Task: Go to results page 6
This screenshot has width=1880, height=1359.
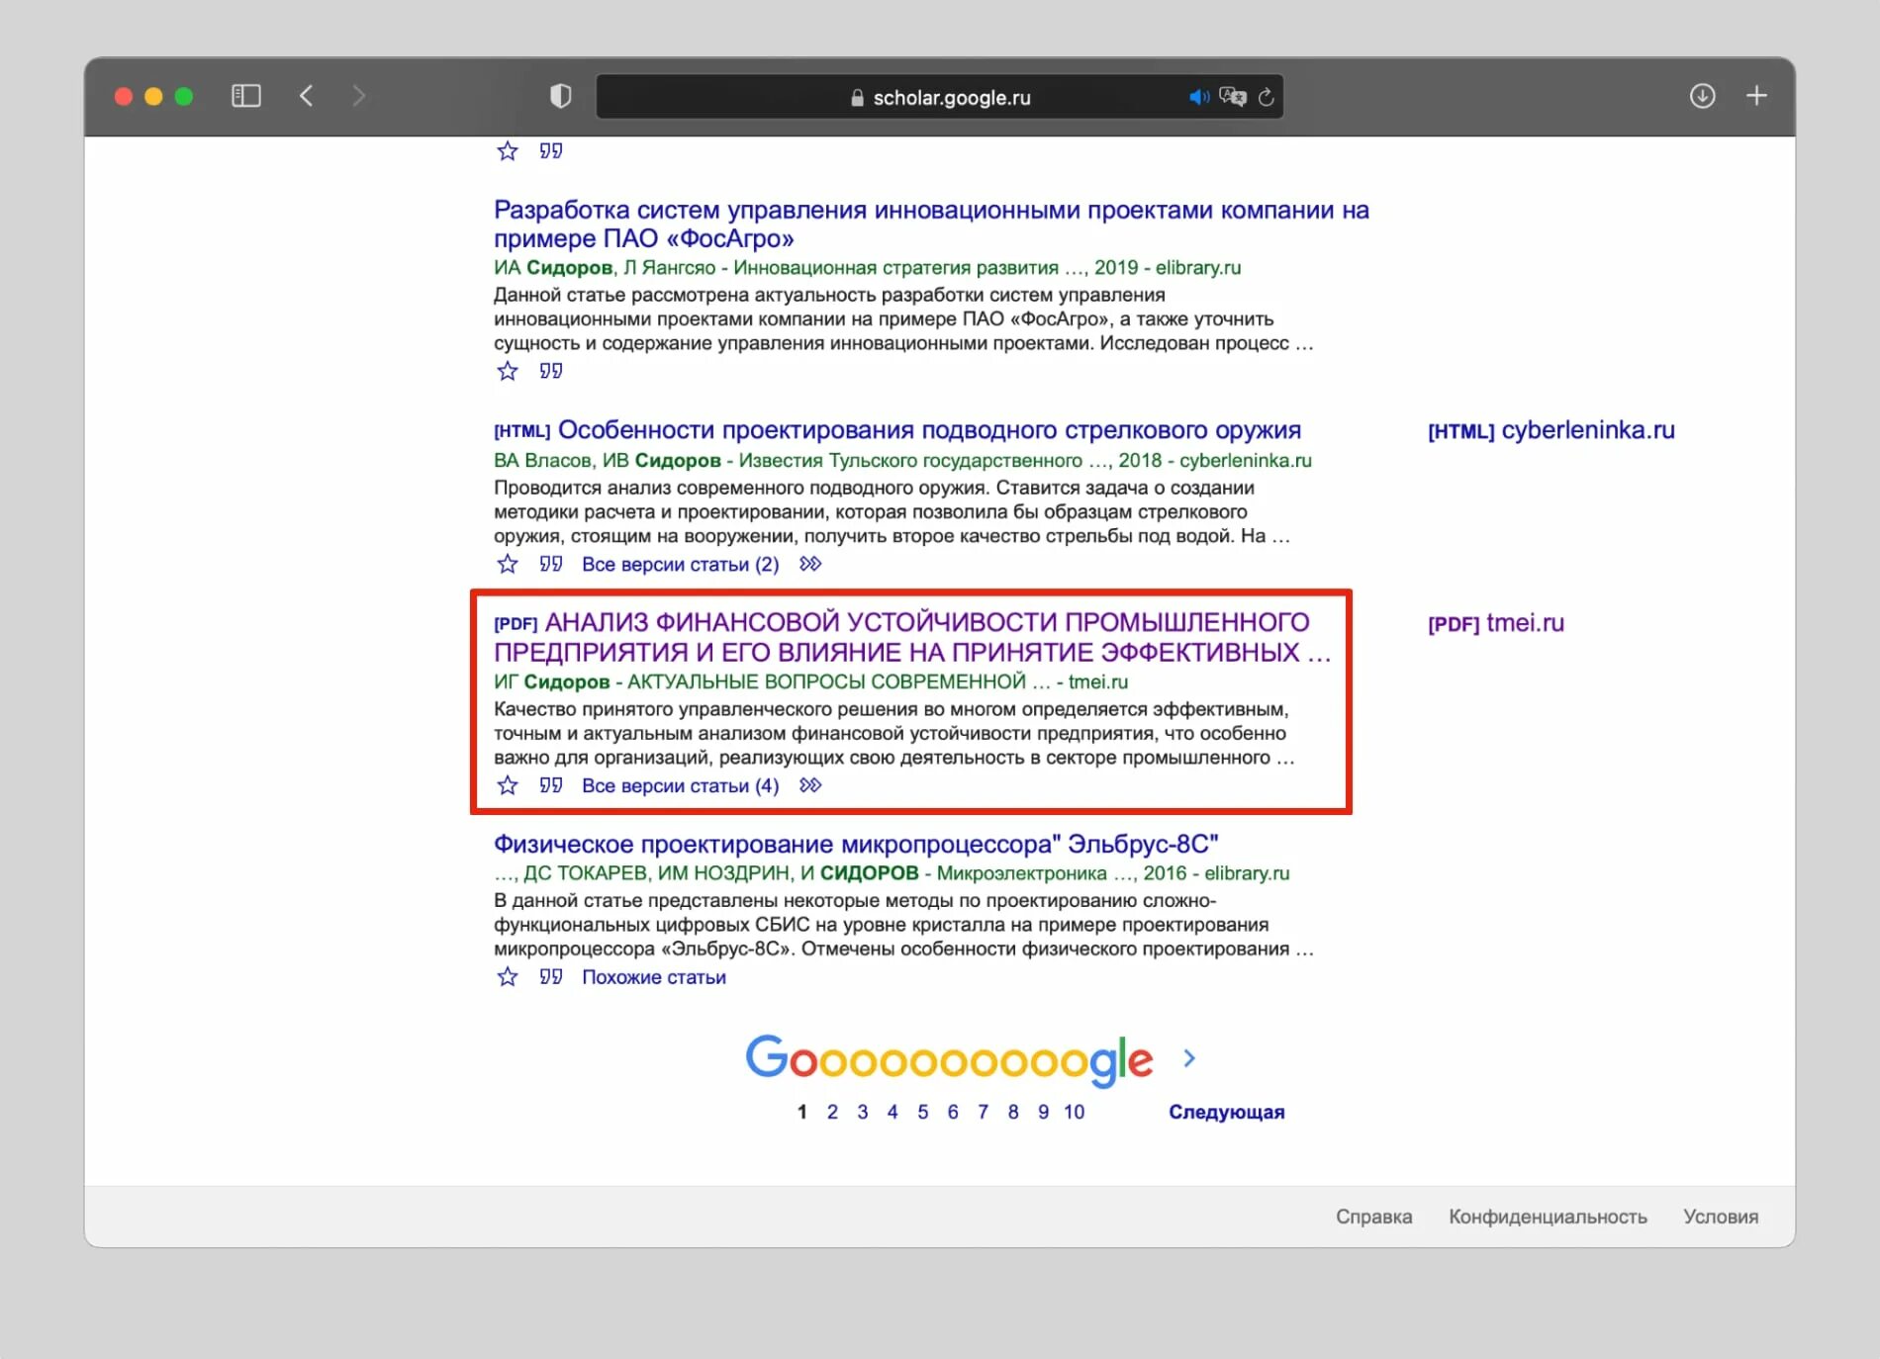Action: 953,1112
